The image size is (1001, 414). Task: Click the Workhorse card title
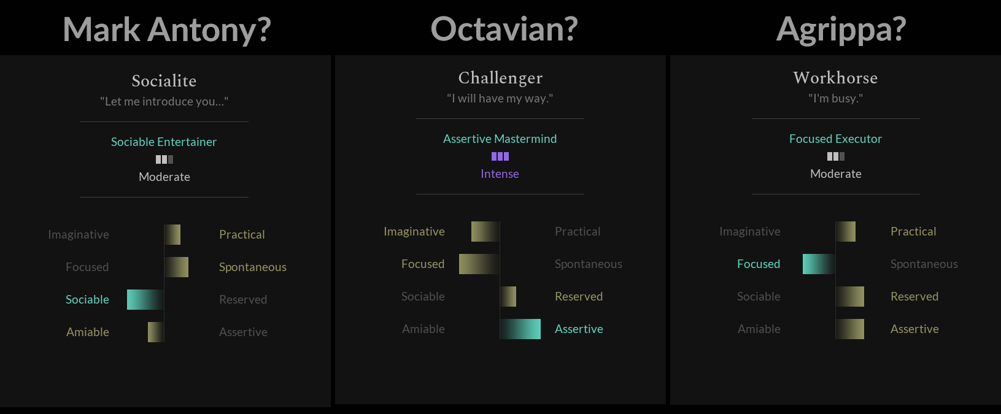click(836, 77)
